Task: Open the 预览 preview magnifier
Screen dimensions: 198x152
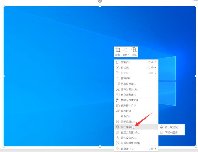Action: pos(134,52)
